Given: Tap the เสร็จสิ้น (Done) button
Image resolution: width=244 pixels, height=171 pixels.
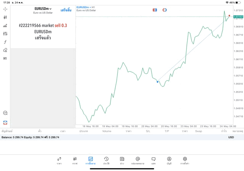Looking at the screenshot, I should [66, 10].
